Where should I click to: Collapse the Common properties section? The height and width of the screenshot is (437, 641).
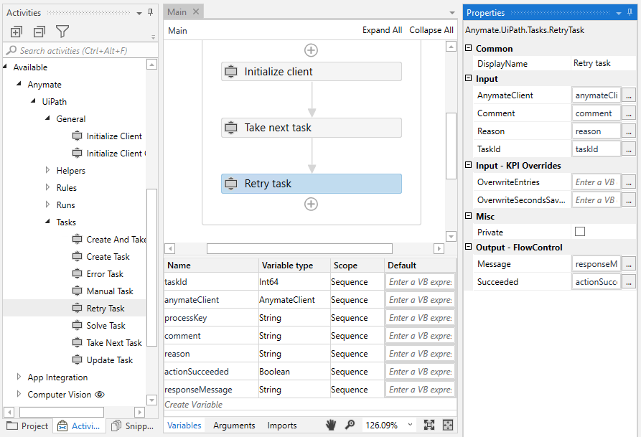(x=469, y=48)
